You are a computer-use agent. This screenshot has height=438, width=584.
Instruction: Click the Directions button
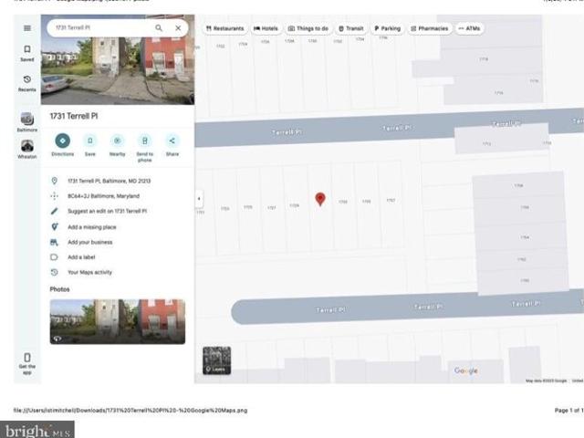click(63, 145)
